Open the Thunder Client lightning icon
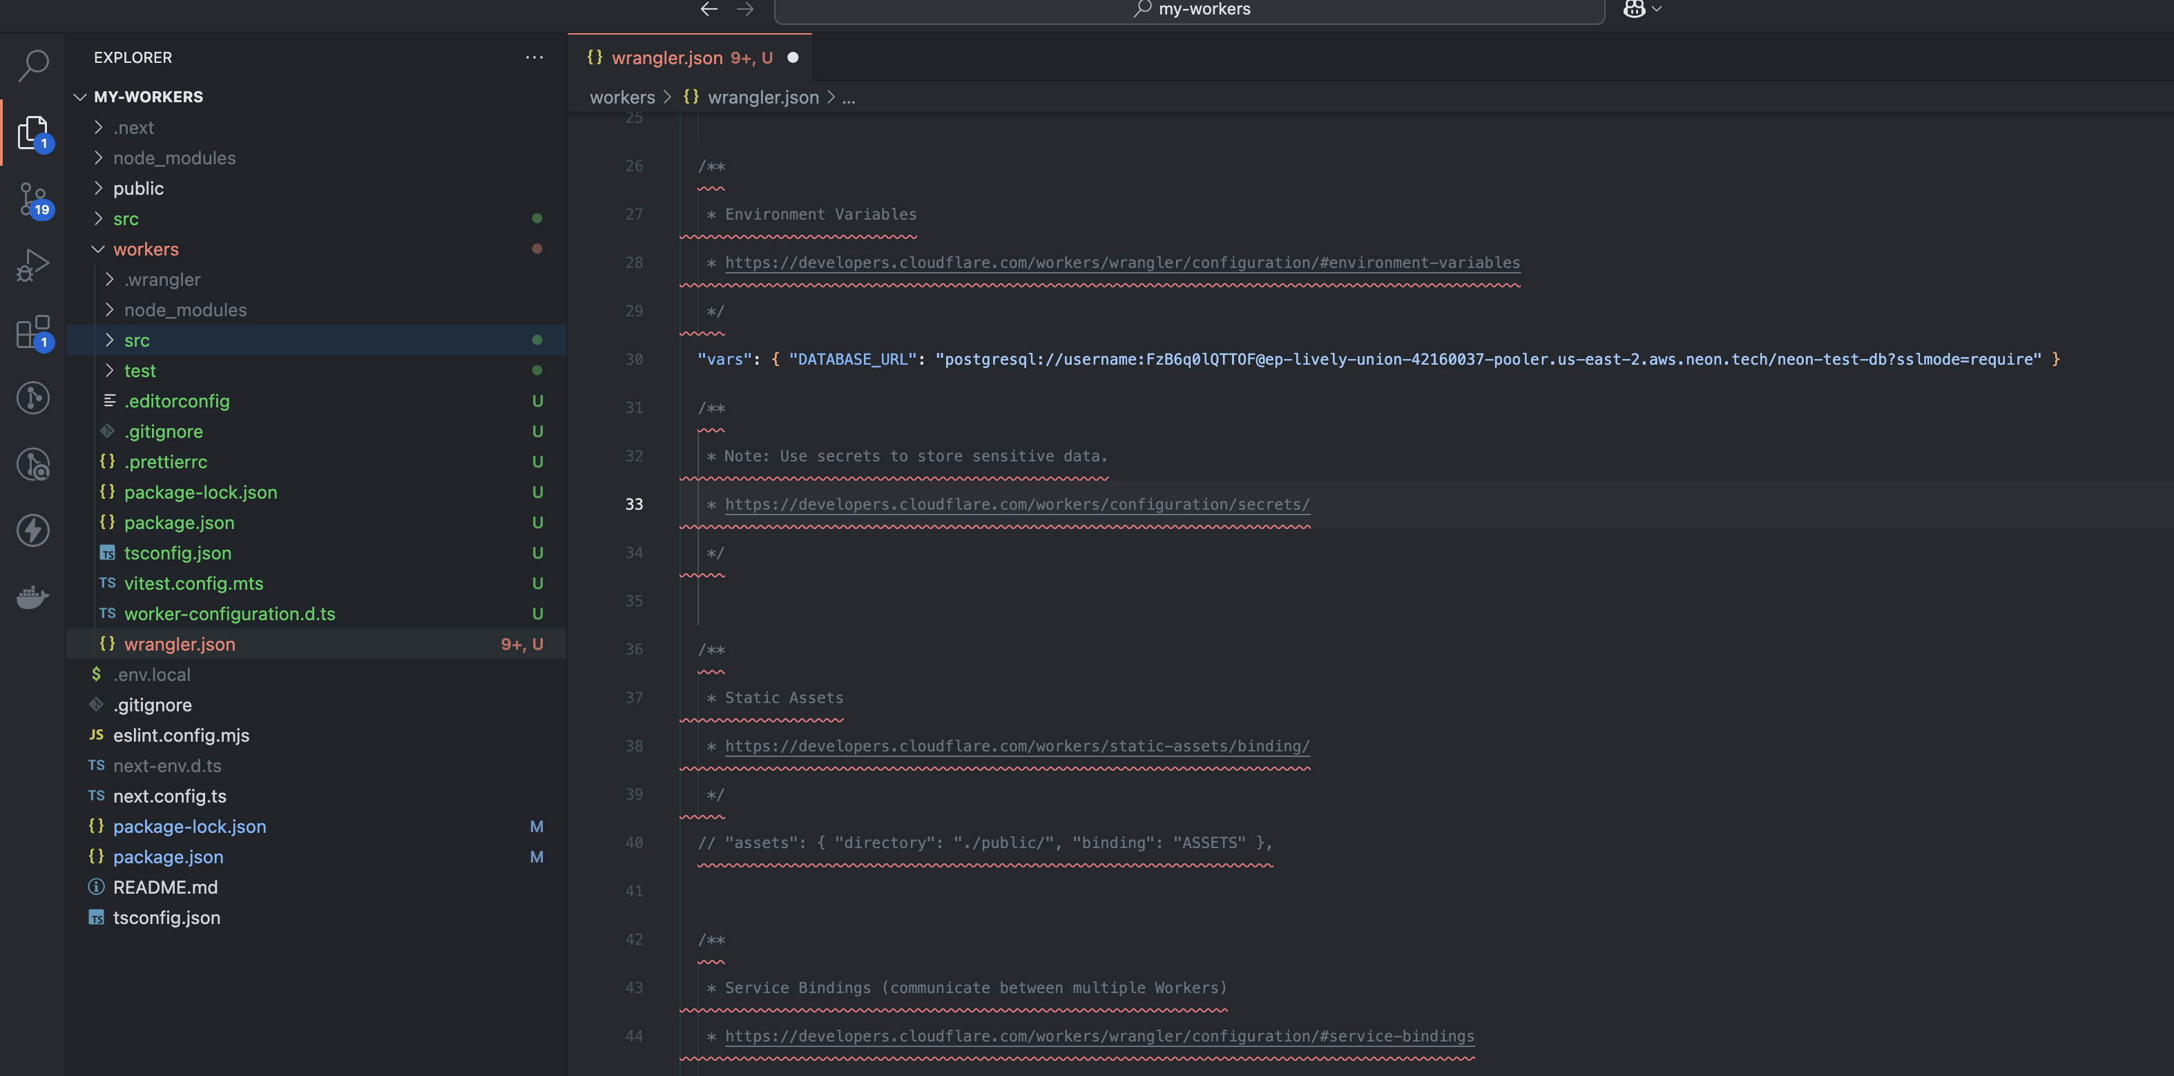This screenshot has width=2174, height=1076. (x=33, y=530)
